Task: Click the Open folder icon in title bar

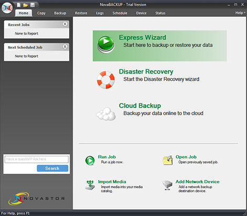Action: pyautogui.click(x=26, y=5)
